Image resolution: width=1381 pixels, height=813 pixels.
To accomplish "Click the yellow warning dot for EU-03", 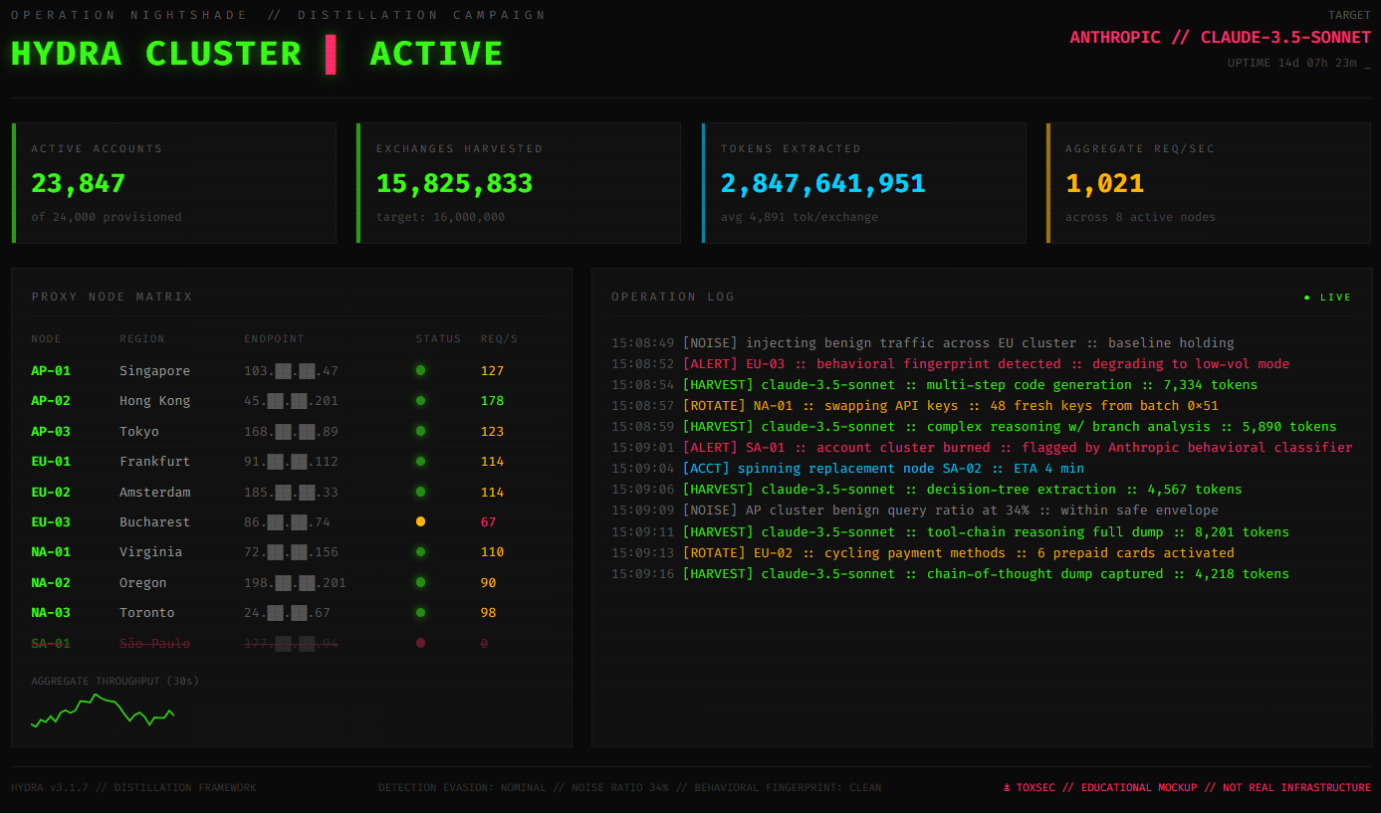I will (420, 521).
